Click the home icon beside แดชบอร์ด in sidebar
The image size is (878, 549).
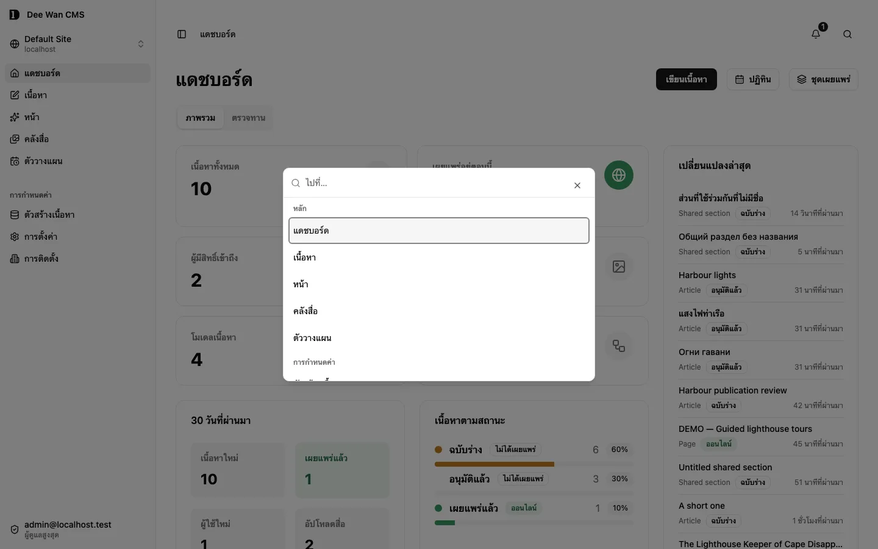coord(15,73)
